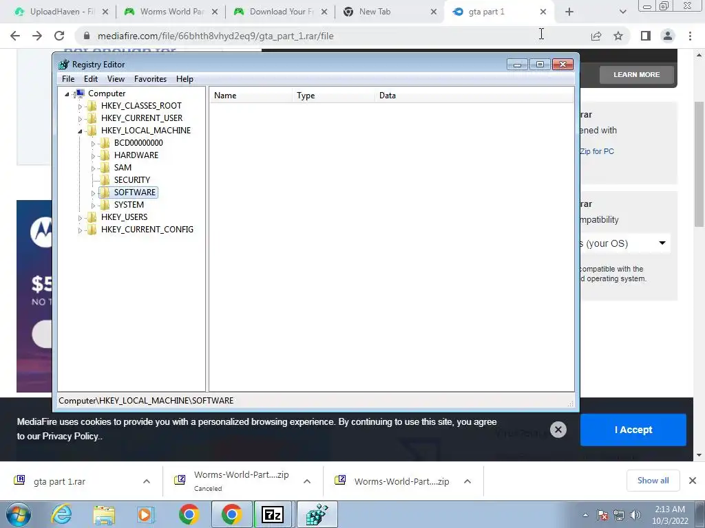Image resolution: width=705 pixels, height=528 pixels.
Task: Reload the MediaFire page
Action: (59, 36)
